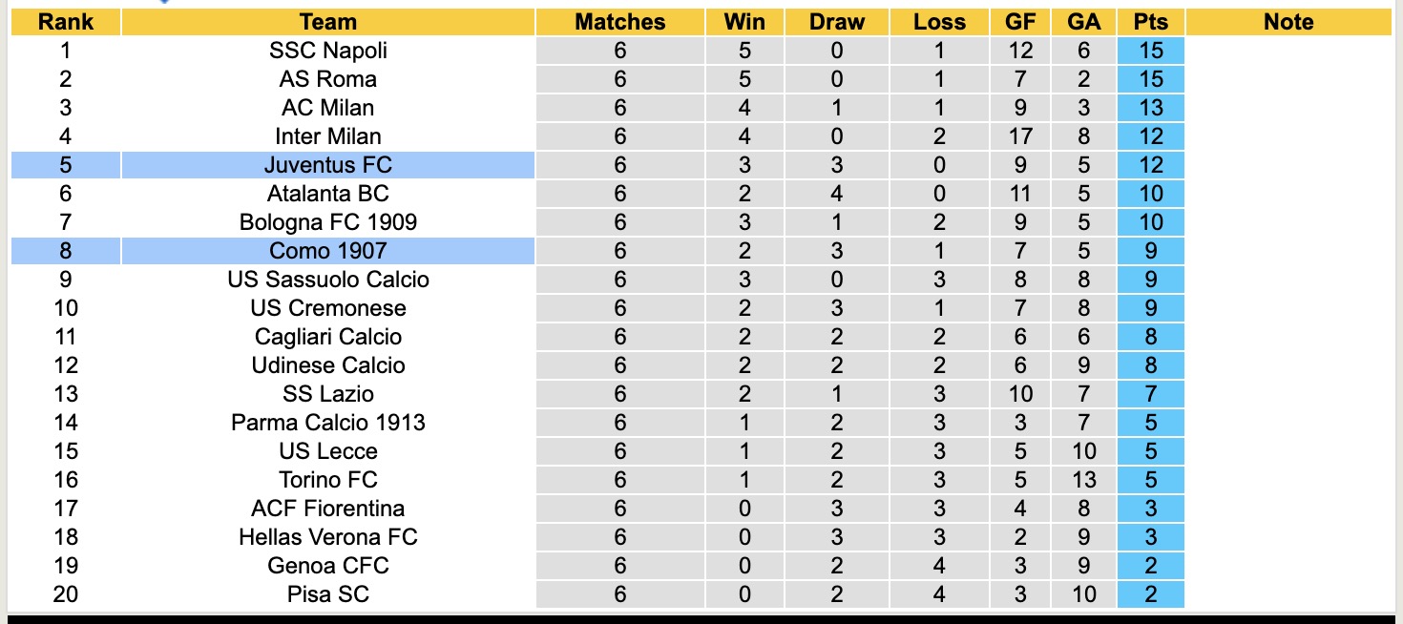Click the GA column header

1083,22
